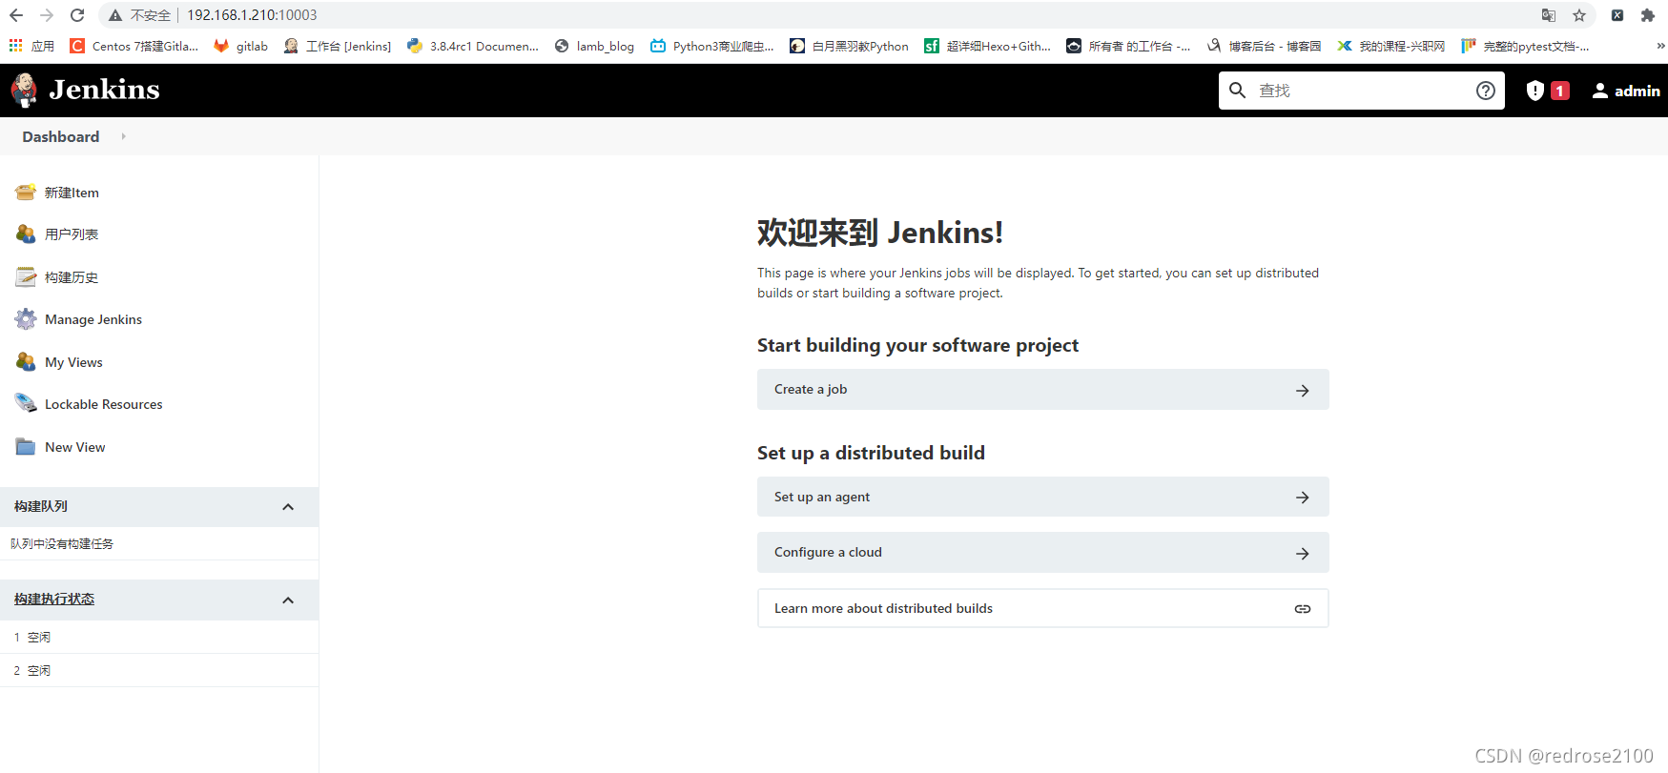The width and height of the screenshot is (1668, 773).
Task: Reload the page with the refresh icon
Action: [77, 15]
